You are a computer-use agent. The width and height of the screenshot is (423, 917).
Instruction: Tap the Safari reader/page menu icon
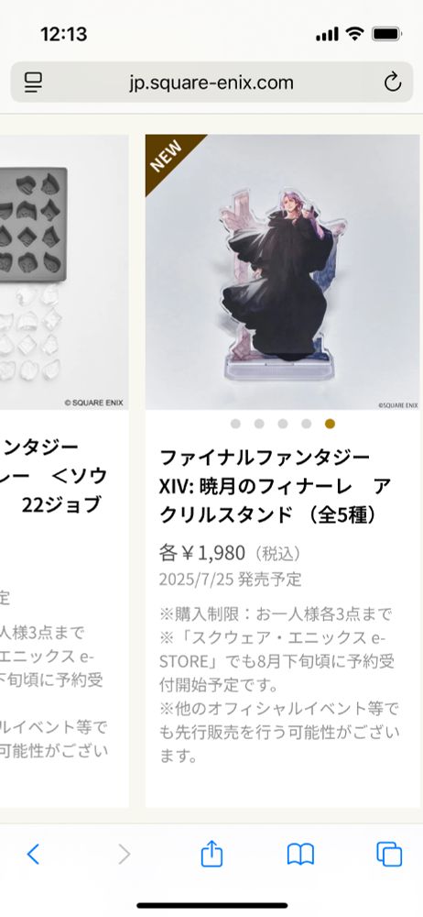[33, 83]
